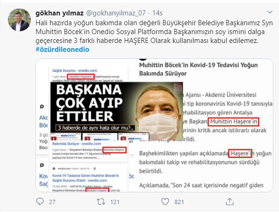The width and height of the screenshot is (279, 212).
Task: Click the Muhittin Böcek'in Kovid-19 Tedavisi headline
Action: tap(199, 69)
